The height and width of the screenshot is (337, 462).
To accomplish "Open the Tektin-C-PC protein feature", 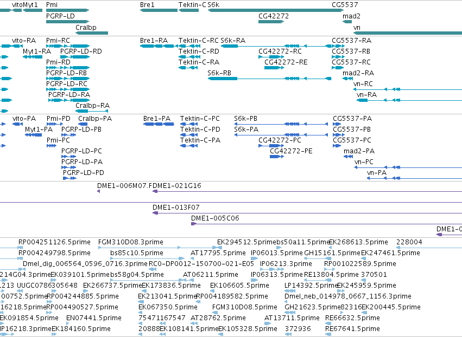I will 189,124.
